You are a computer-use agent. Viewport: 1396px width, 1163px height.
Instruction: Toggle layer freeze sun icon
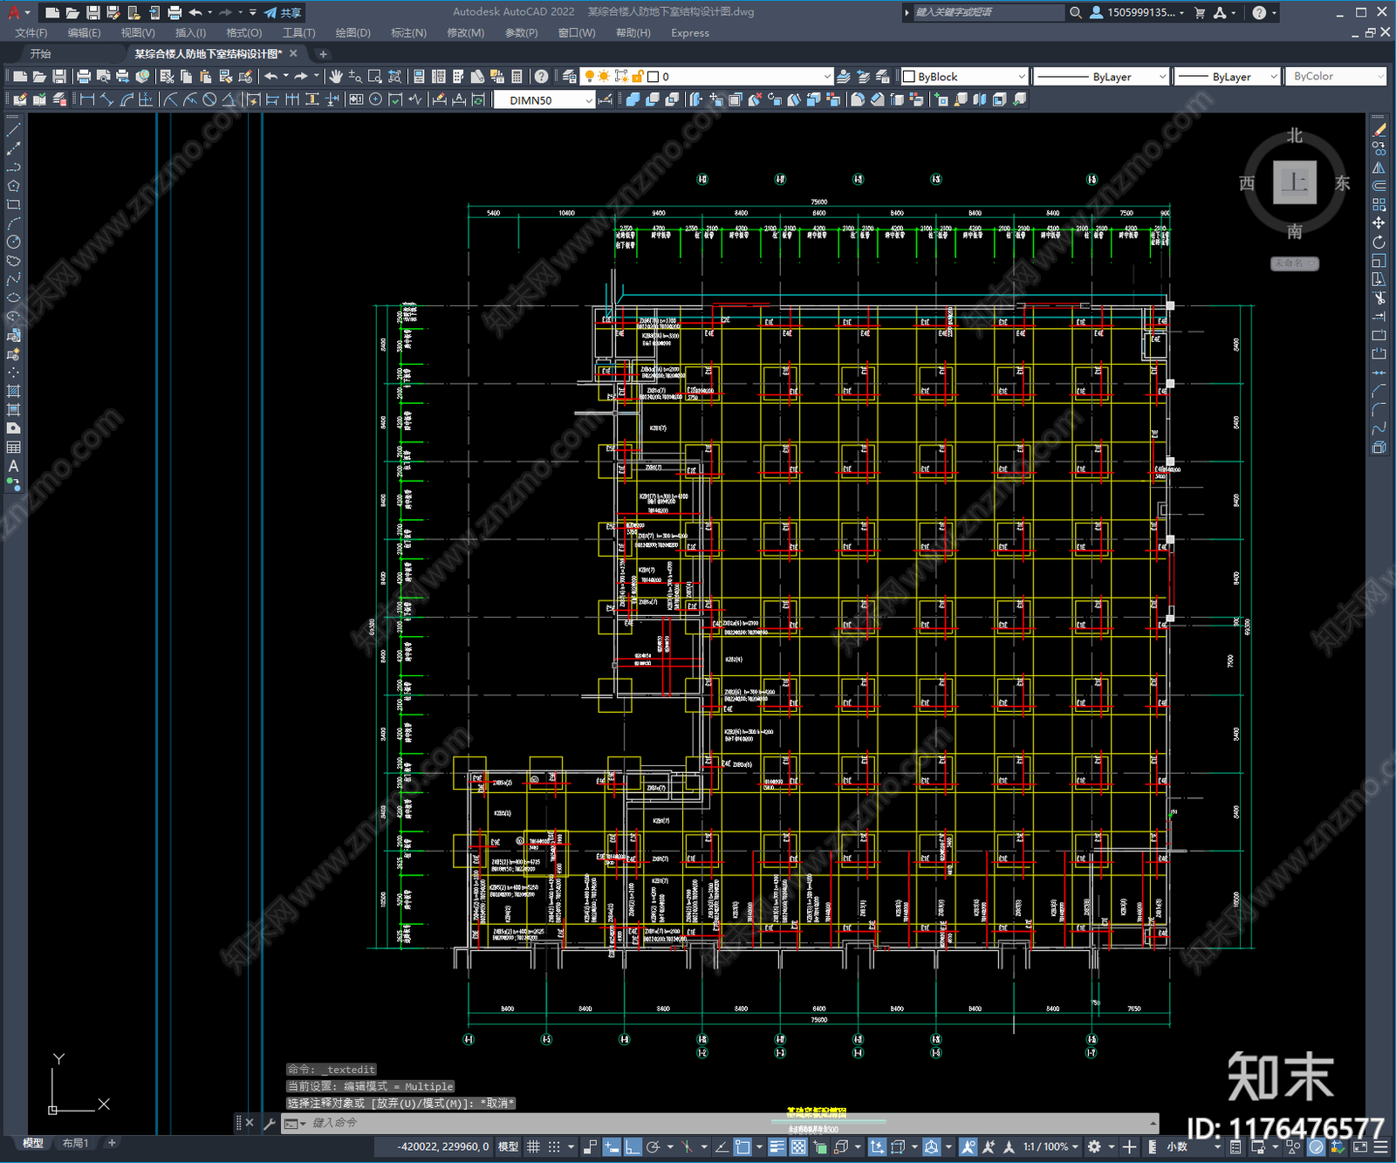605,77
